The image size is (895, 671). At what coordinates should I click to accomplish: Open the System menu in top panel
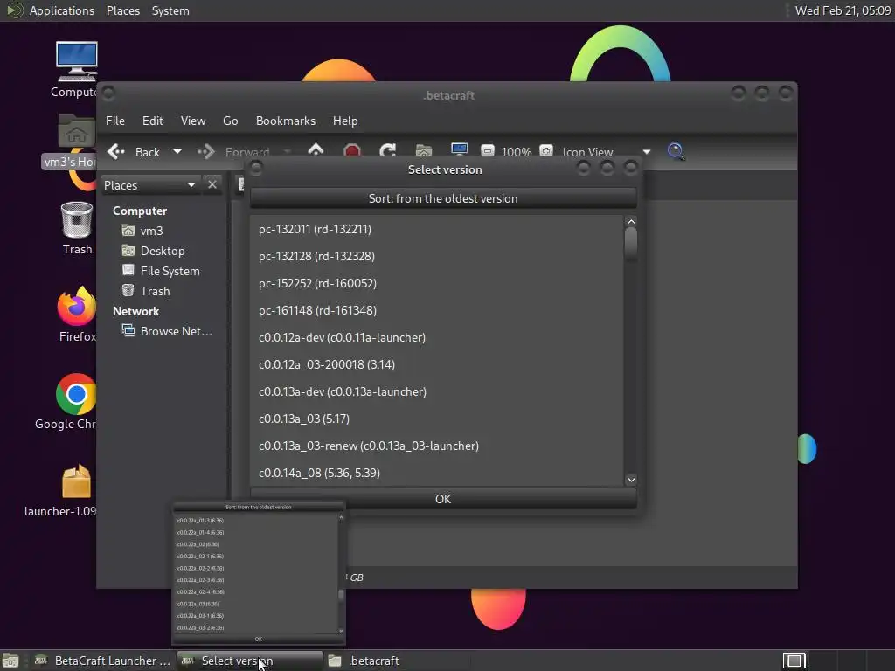[x=170, y=10]
